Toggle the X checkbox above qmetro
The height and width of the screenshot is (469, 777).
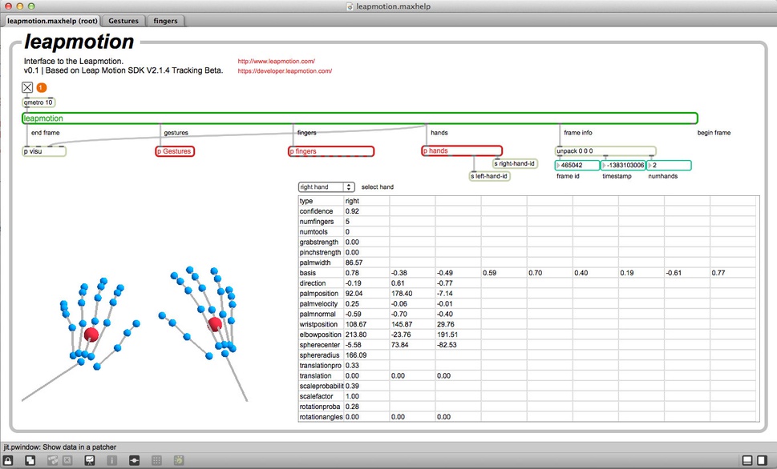click(27, 87)
